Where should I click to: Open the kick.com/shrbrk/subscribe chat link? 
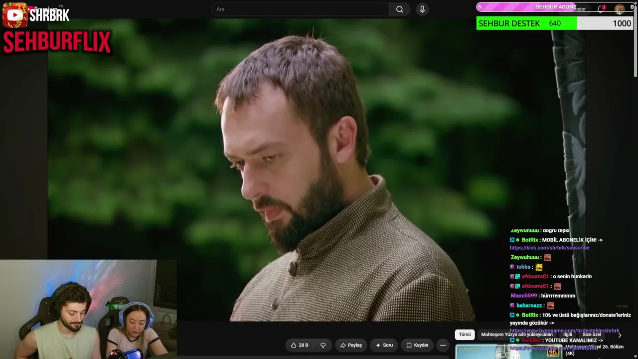(x=549, y=248)
